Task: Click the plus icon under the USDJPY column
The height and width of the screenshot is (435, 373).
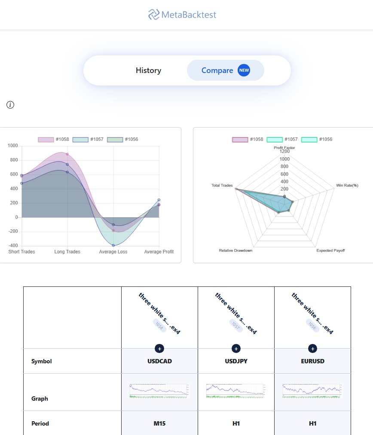Action: 236,349
